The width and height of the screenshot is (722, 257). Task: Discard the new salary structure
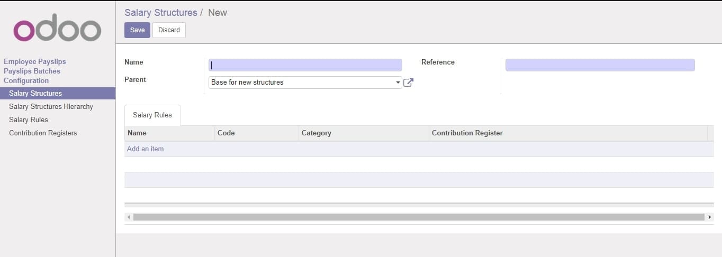coord(169,30)
